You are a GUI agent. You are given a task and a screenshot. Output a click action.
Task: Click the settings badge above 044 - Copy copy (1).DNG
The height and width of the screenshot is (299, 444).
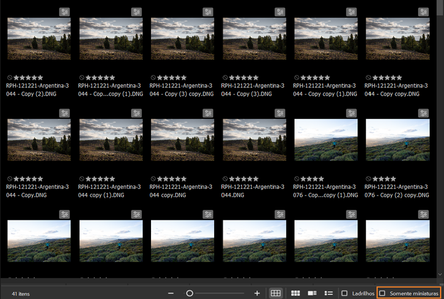pos(351,12)
